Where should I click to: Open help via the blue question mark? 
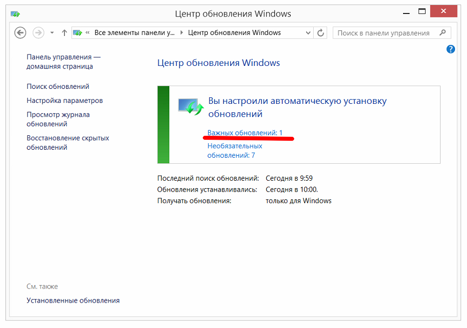pos(451,49)
